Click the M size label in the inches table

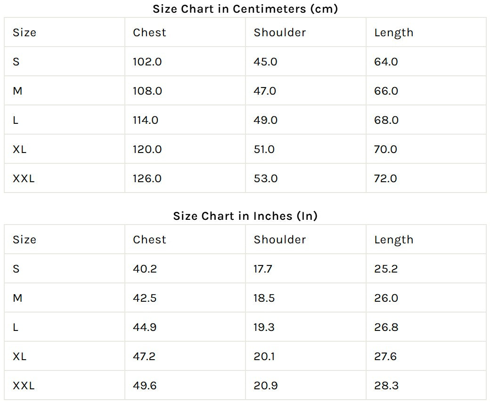[17, 298]
